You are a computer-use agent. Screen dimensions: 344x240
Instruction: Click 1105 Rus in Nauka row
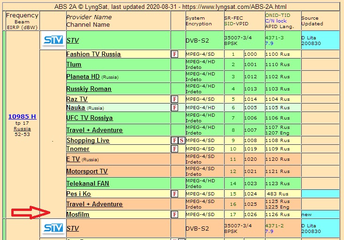[278, 108]
